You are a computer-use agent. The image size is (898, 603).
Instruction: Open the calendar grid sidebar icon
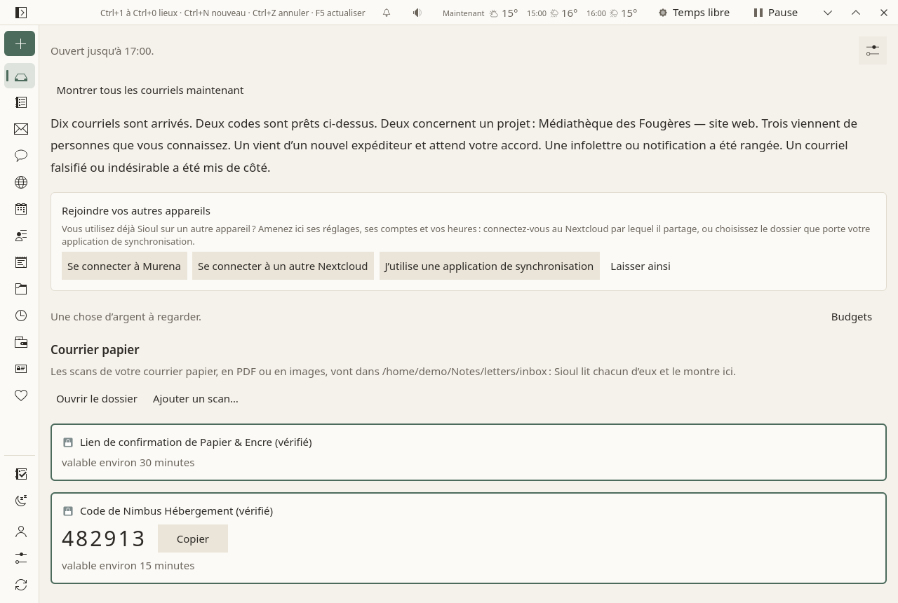coord(21,209)
